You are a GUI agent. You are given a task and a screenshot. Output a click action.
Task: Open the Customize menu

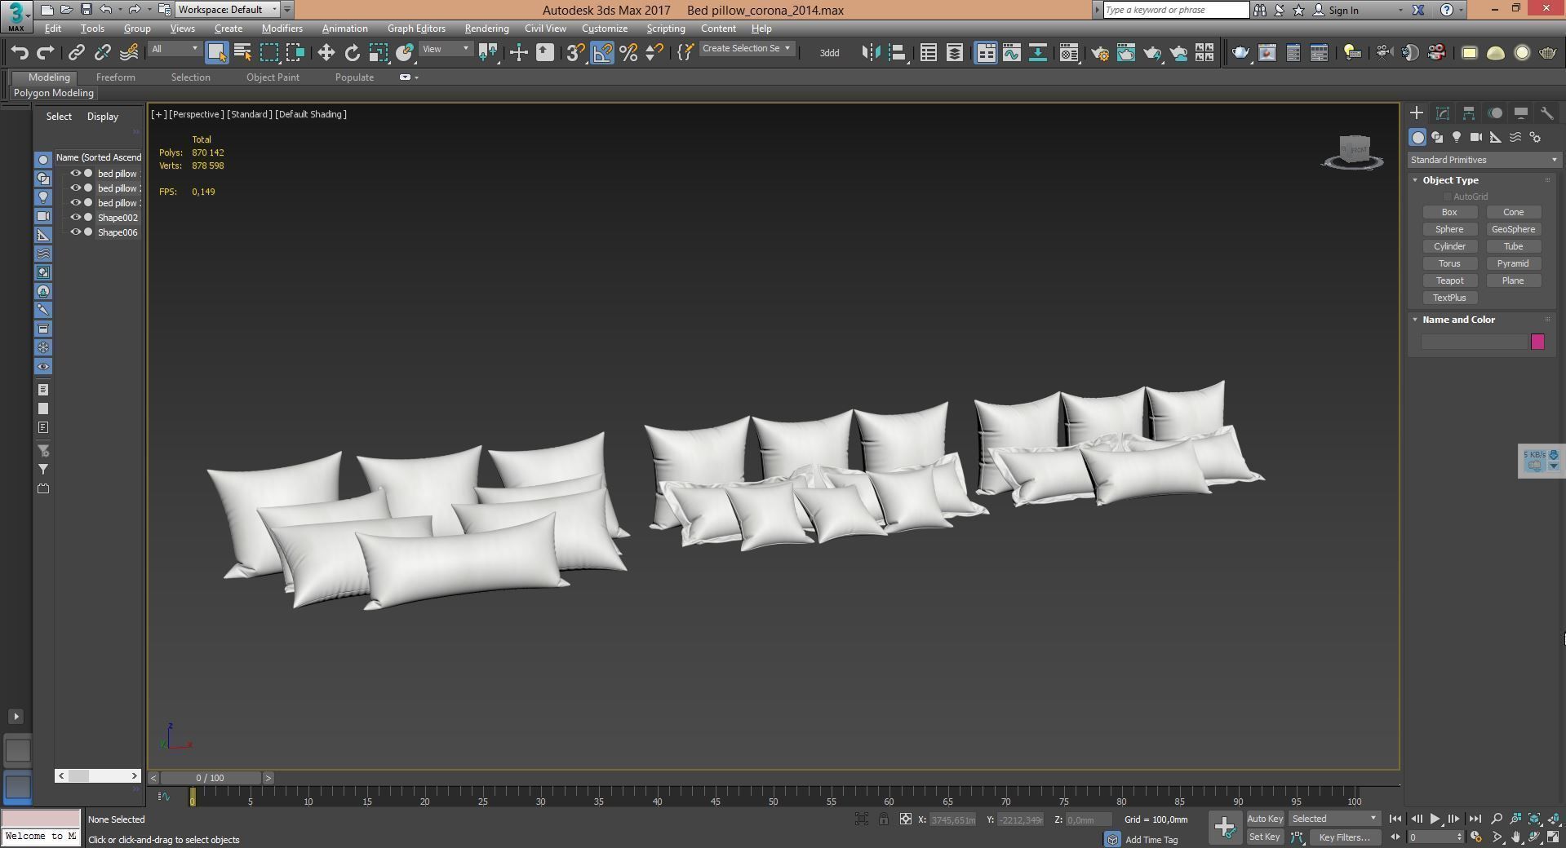click(x=605, y=29)
